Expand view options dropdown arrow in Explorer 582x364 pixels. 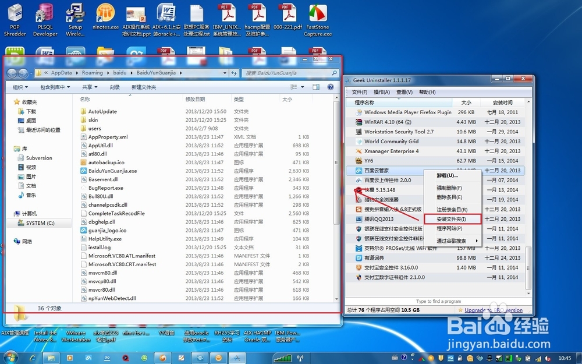coord(302,87)
